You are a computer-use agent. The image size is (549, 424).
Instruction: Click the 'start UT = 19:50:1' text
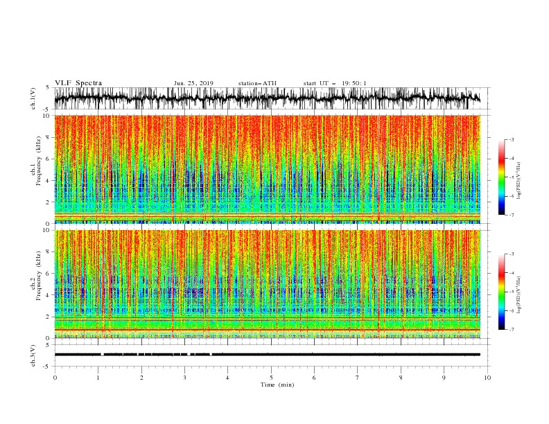click(335, 83)
